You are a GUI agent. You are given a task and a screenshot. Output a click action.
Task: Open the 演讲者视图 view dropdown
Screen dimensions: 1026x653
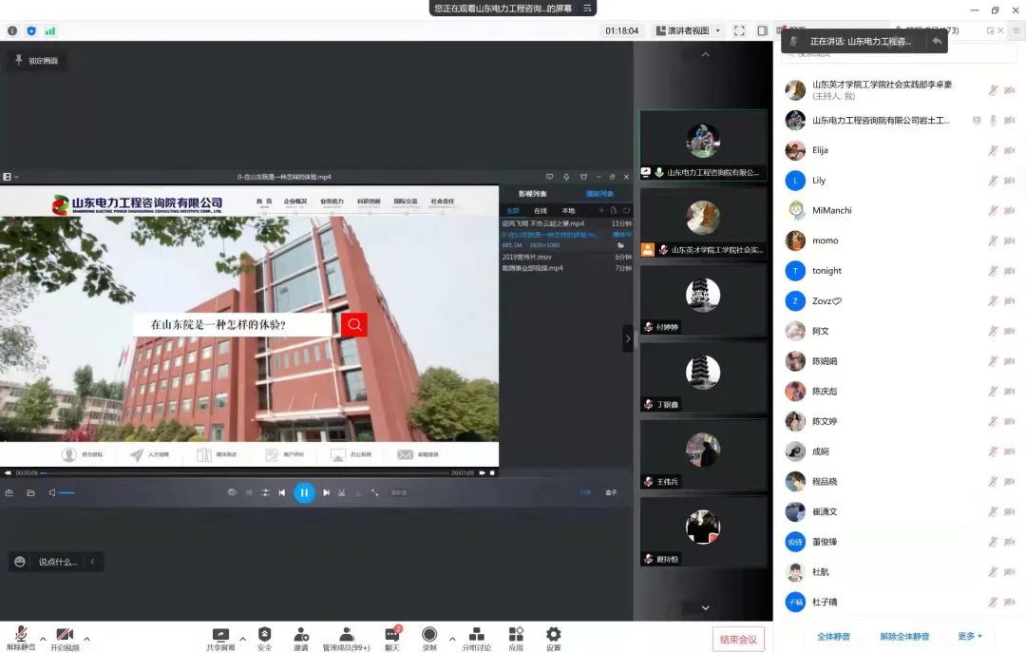click(689, 30)
